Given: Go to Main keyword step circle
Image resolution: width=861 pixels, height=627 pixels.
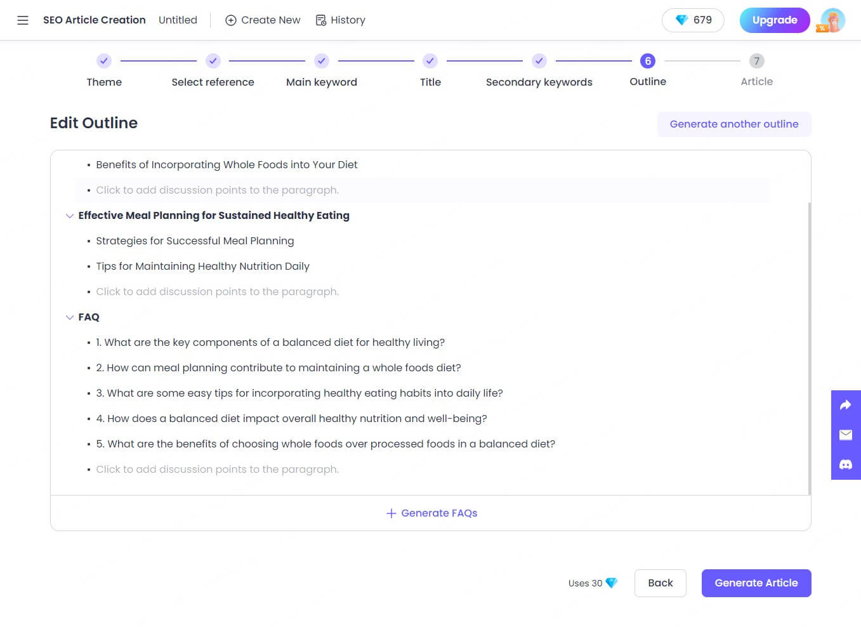Looking at the screenshot, I should click(322, 61).
